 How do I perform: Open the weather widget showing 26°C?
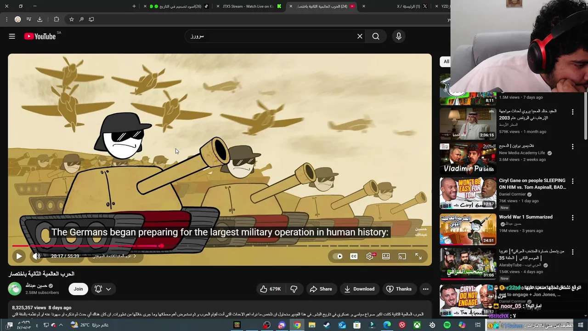(x=90, y=325)
